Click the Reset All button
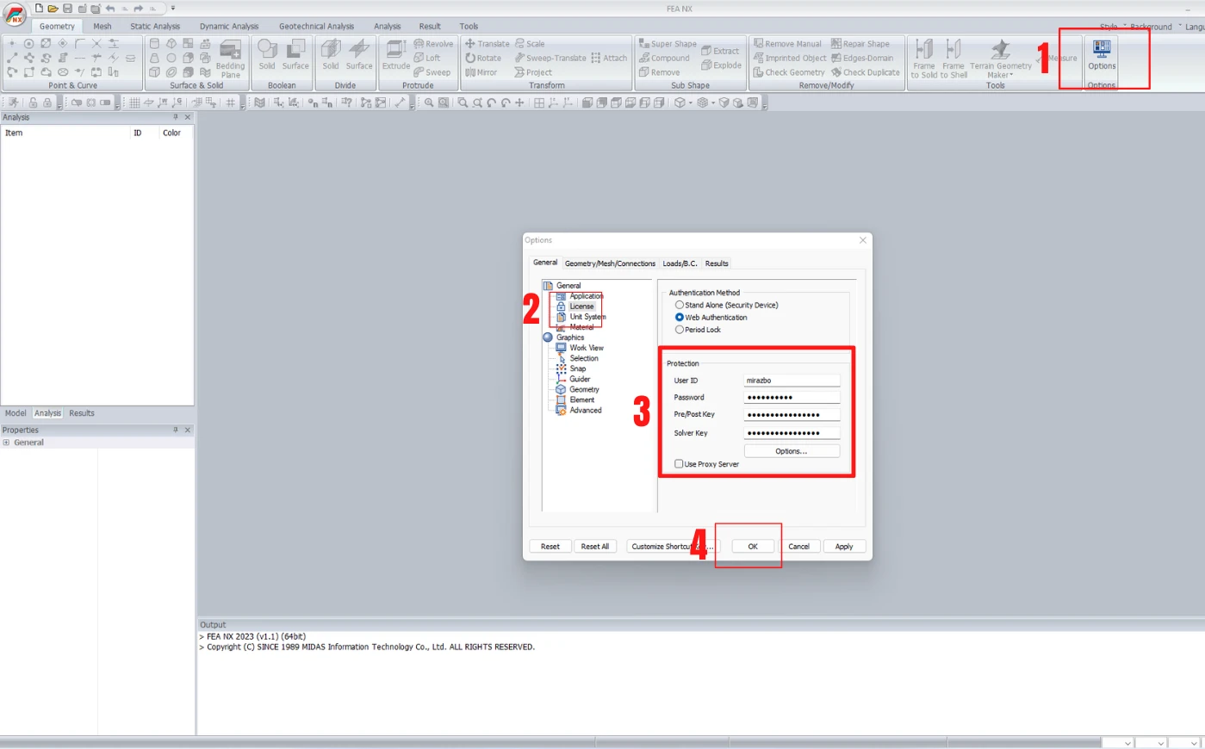 click(595, 547)
